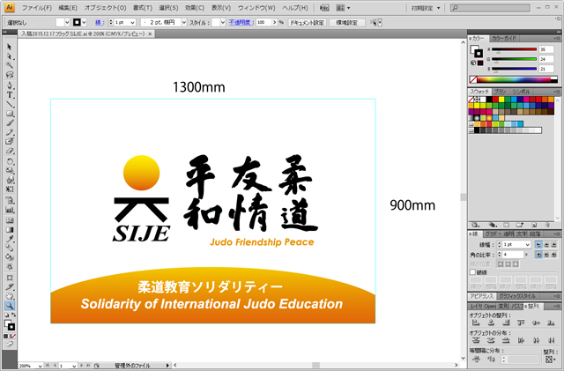The height and width of the screenshot is (371, 564).
Task: Select the Selection arrow tool
Action: coord(10,47)
